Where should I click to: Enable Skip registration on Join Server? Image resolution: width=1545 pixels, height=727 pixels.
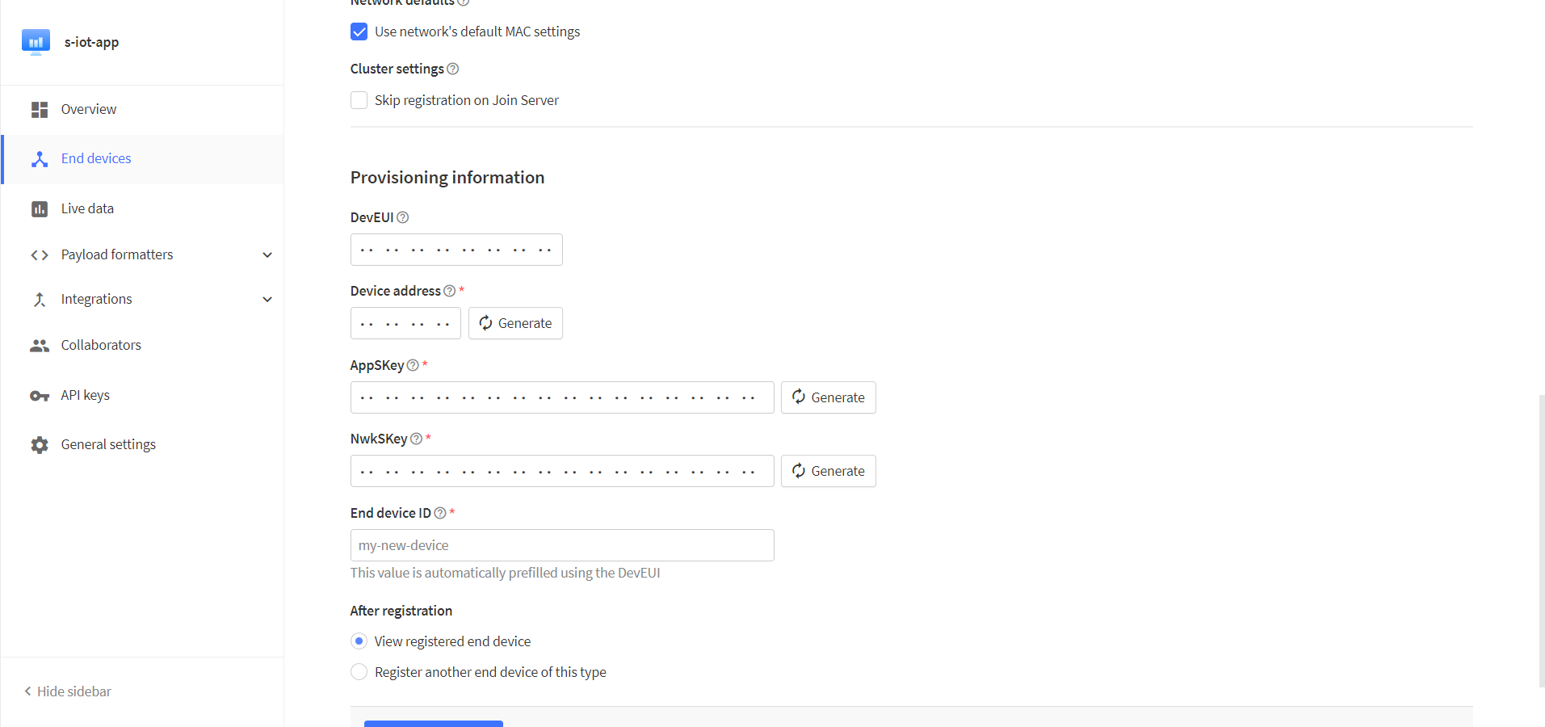359,100
